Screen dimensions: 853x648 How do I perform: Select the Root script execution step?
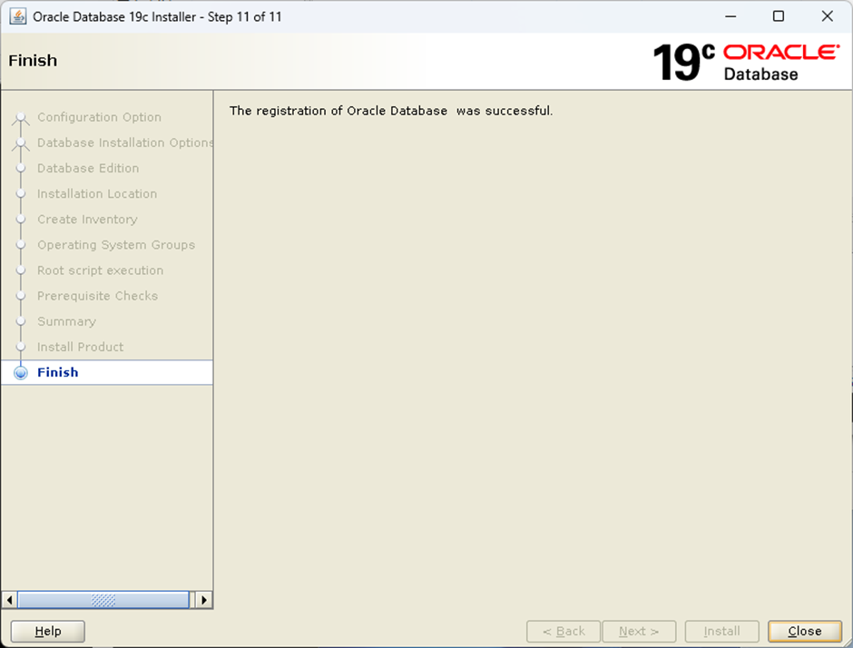(100, 270)
